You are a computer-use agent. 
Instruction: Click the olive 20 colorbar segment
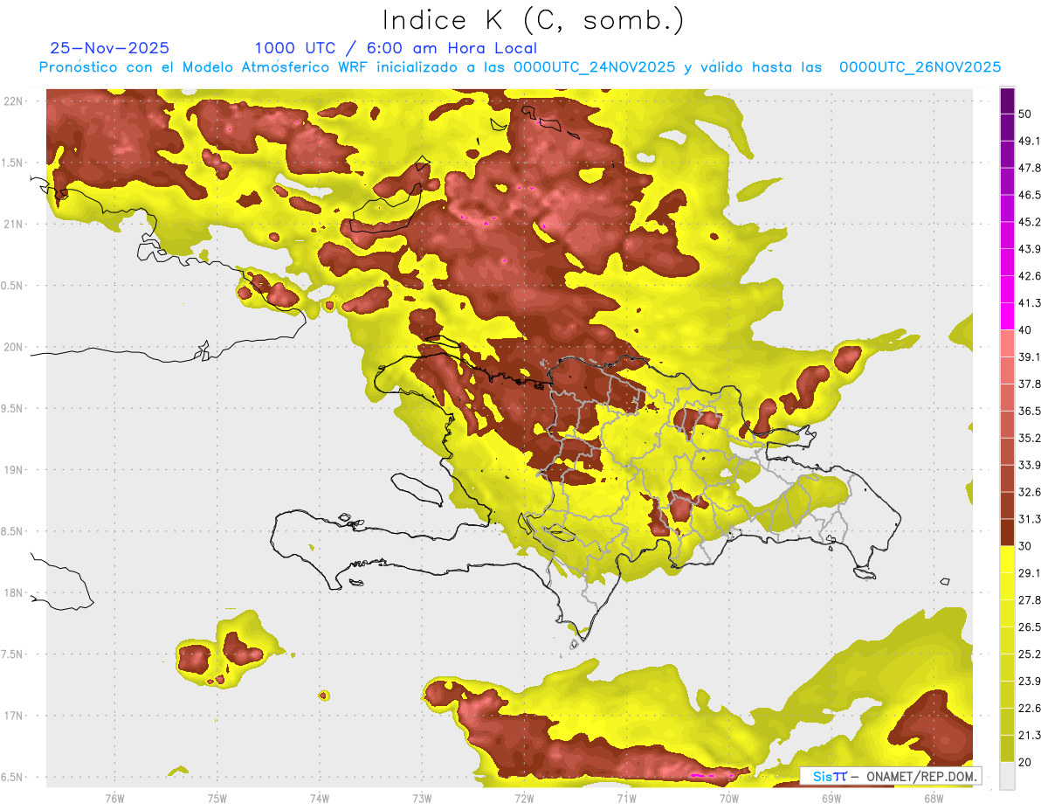(x=1007, y=748)
